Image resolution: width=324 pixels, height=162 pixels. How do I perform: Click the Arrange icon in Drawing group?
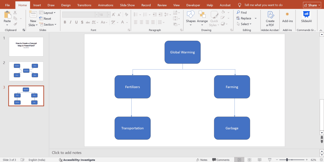[202, 15]
